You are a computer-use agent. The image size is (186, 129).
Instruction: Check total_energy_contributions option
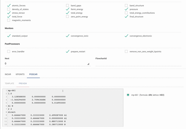tap(126, 13)
